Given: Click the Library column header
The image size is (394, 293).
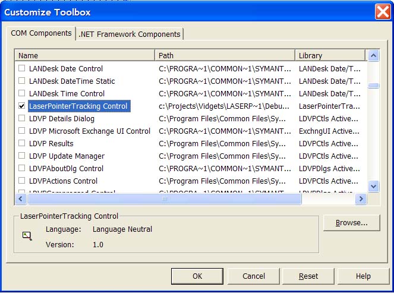Looking at the screenshot, I should (330, 55).
